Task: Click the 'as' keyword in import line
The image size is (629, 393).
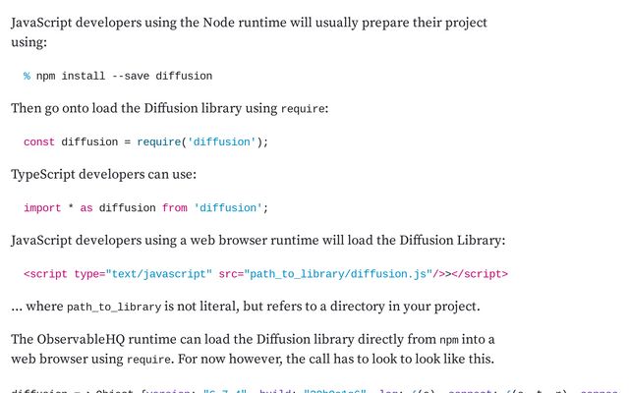Action: (x=86, y=208)
